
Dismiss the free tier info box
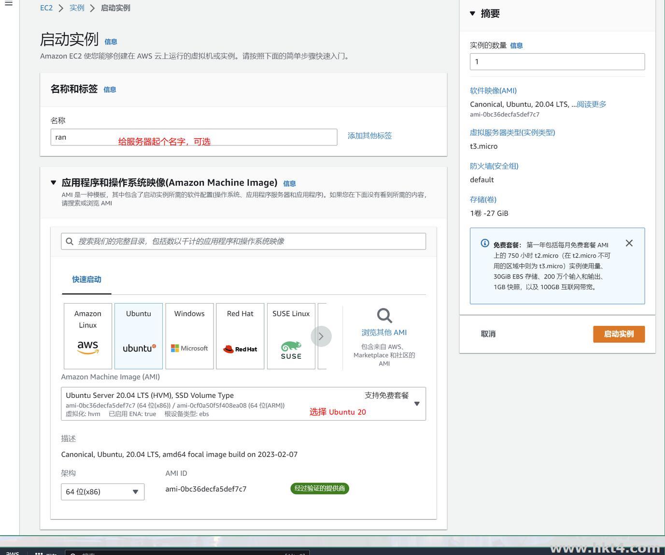(x=629, y=243)
